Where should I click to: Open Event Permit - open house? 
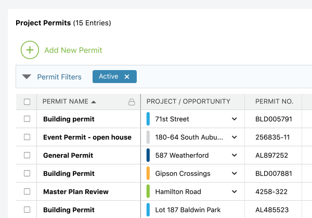[x=87, y=137]
